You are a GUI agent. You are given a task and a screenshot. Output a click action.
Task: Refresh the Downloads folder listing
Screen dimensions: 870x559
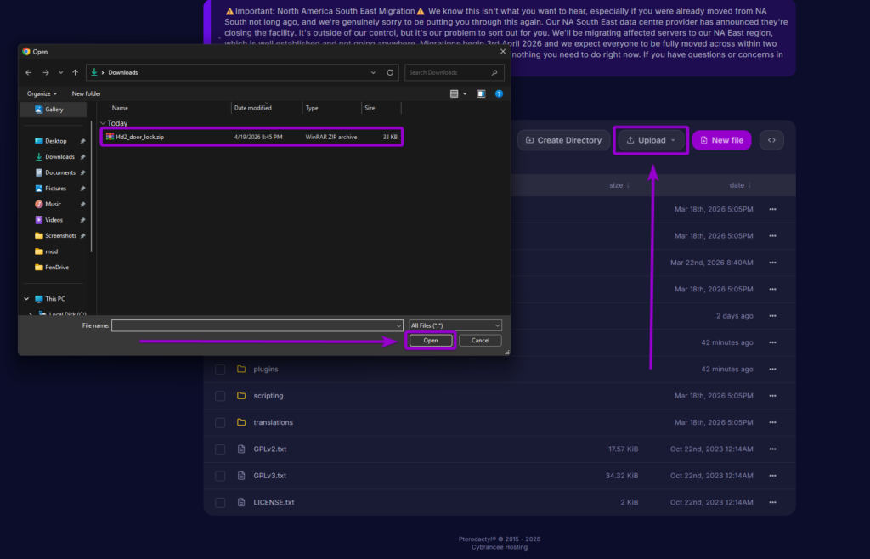390,72
